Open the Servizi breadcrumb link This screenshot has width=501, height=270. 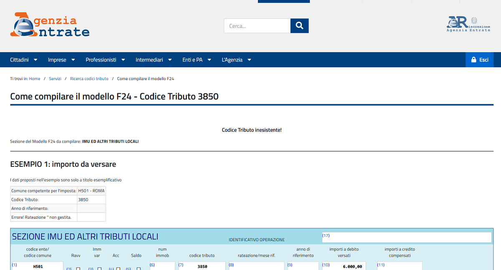tap(55, 78)
